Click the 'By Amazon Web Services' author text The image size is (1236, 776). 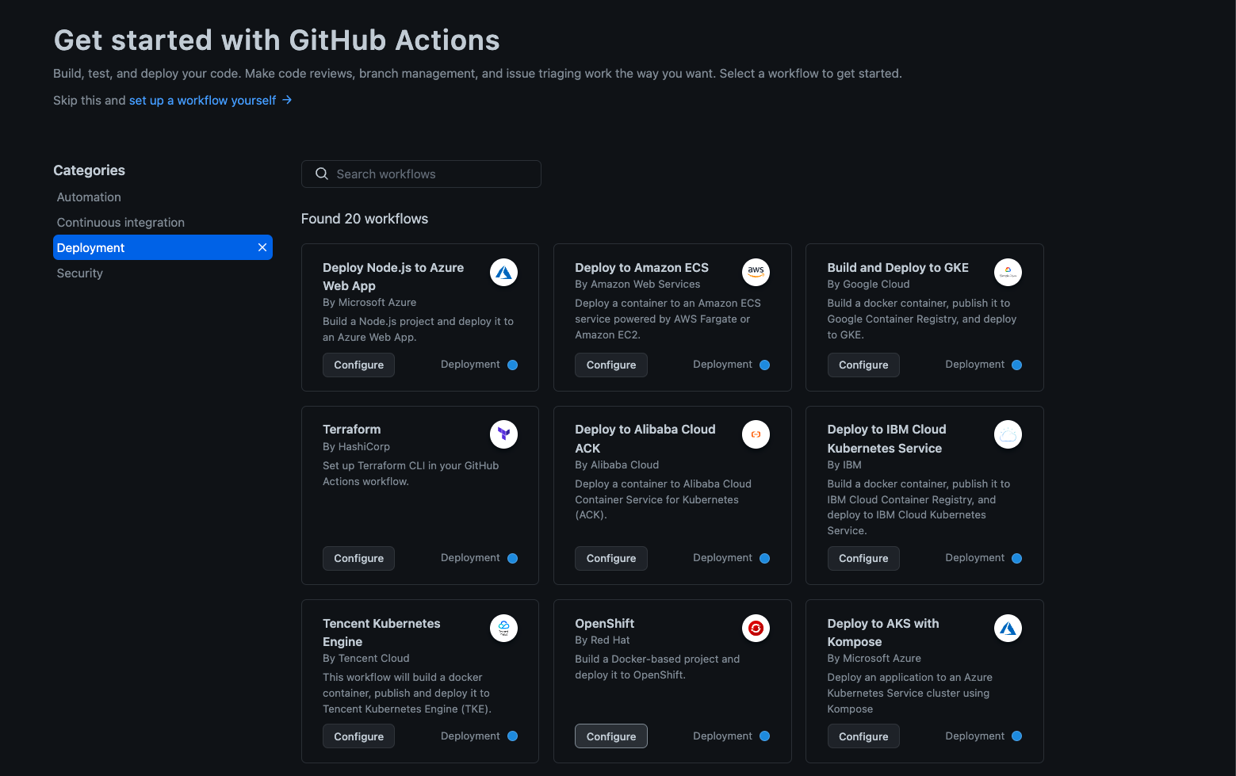(637, 285)
